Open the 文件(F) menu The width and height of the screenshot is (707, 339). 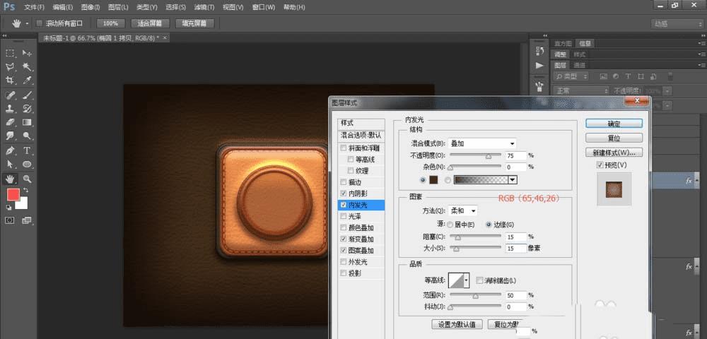pyautogui.click(x=35, y=7)
